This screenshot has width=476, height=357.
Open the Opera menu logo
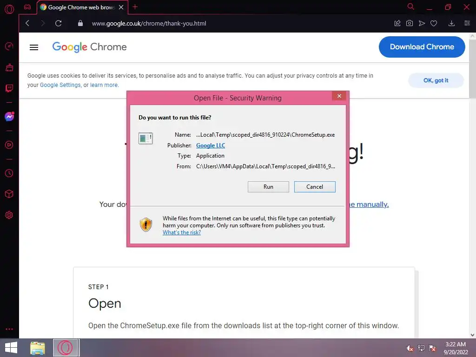point(9,9)
